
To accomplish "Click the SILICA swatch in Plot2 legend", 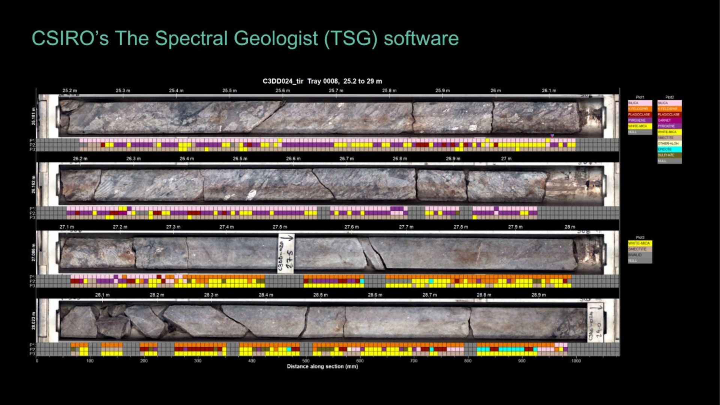I will click(669, 103).
